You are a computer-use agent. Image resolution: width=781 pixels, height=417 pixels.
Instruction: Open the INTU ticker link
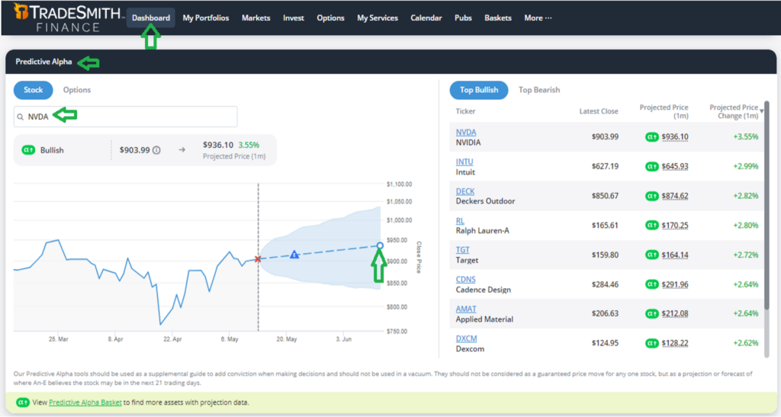coord(464,162)
